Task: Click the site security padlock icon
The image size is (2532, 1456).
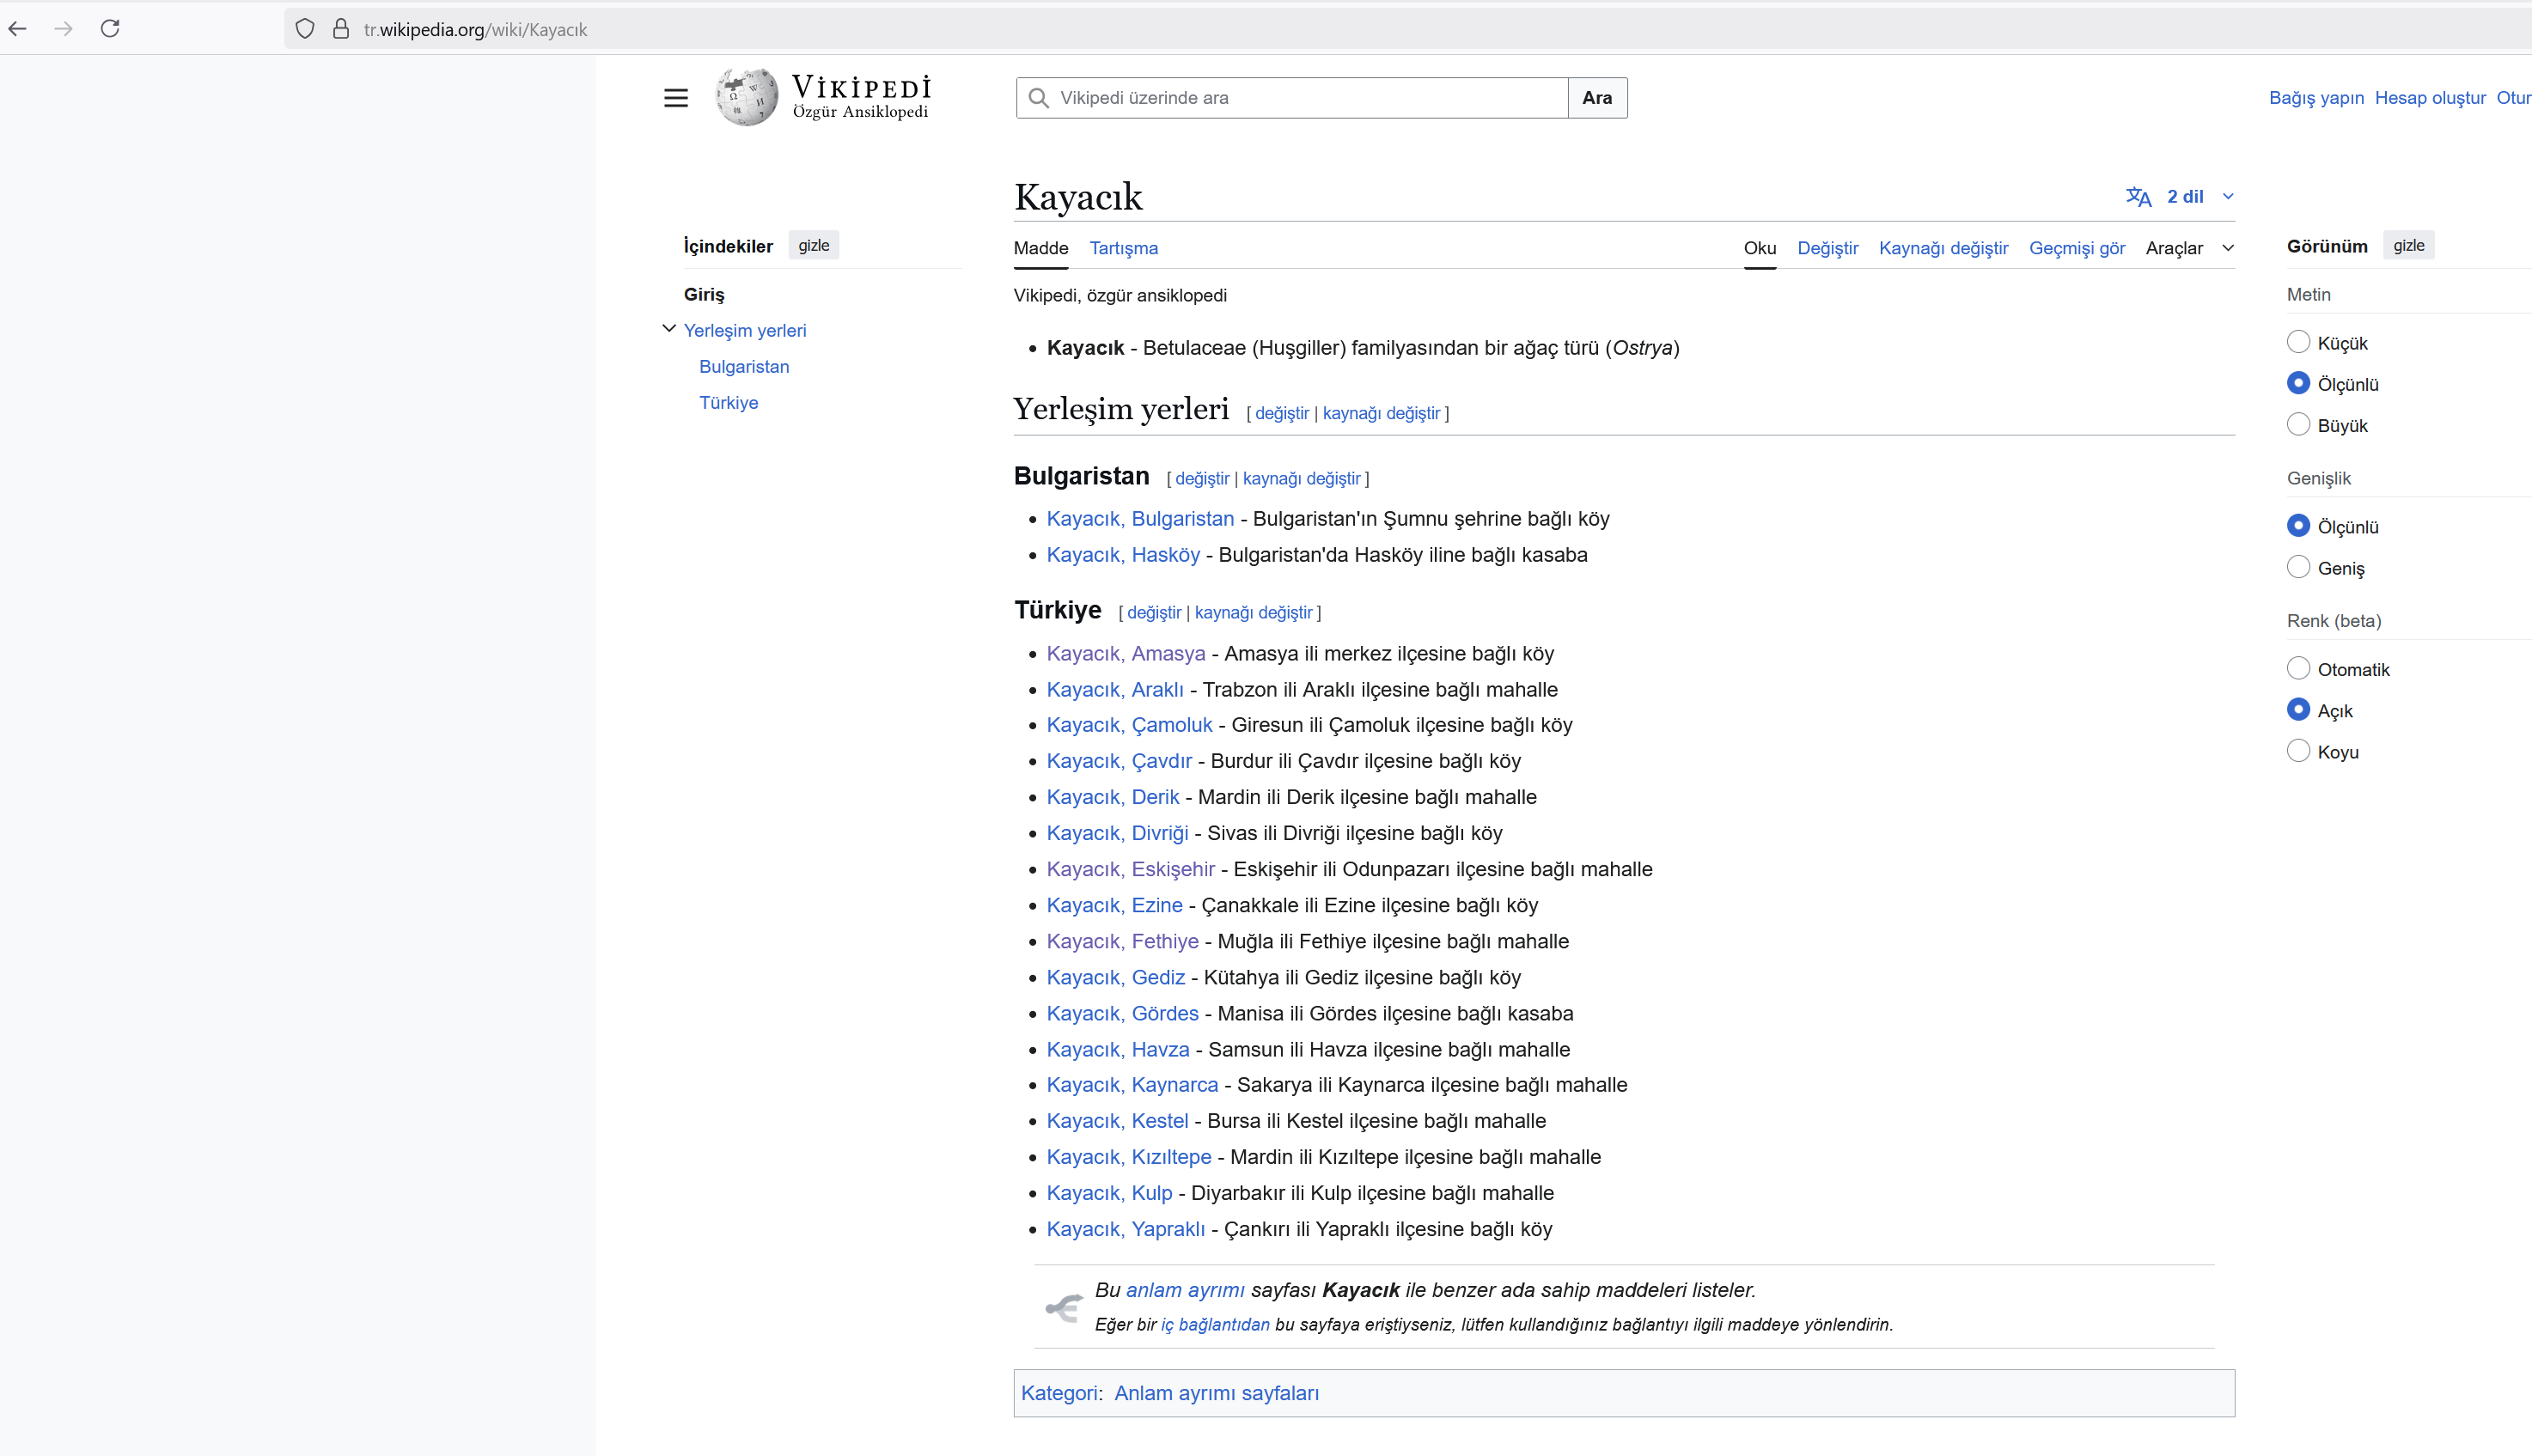Action: click(341, 29)
